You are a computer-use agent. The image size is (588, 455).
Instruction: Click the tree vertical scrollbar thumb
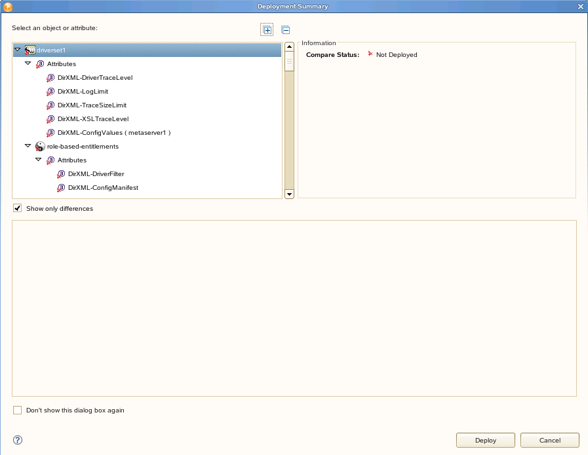point(289,62)
